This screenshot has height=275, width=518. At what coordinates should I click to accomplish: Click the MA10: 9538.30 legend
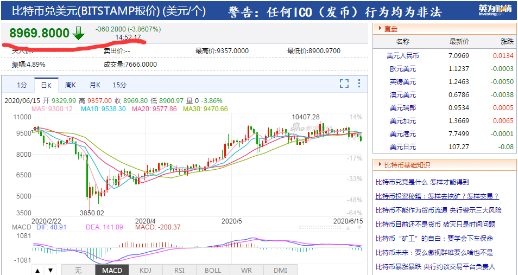(103, 108)
